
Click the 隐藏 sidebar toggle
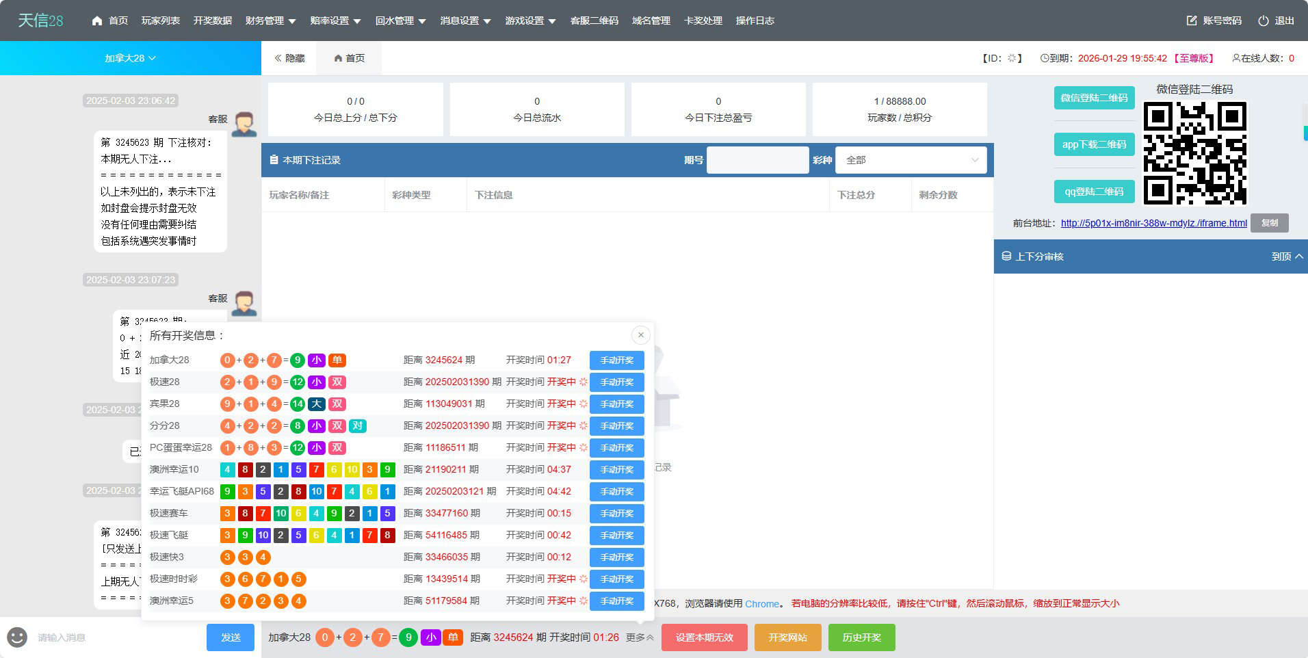[x=289, y=58]
